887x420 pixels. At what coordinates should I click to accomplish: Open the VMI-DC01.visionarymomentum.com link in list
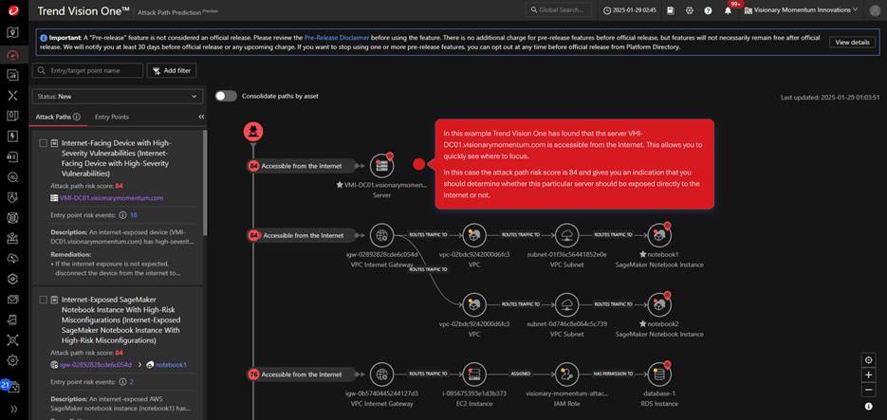(x=111, y=198)
